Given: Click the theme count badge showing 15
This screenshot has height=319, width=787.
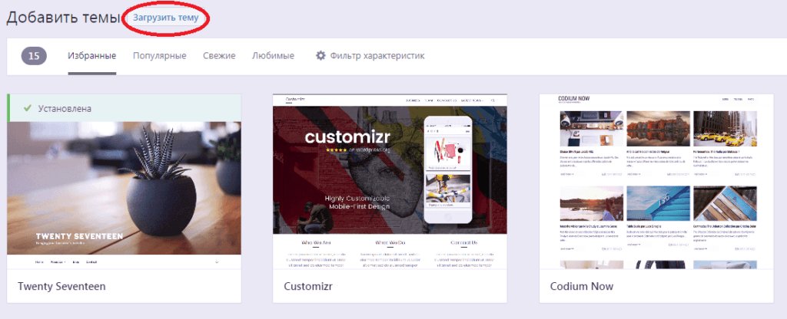Looking at the screenshot, I should (x=34, y=55).
